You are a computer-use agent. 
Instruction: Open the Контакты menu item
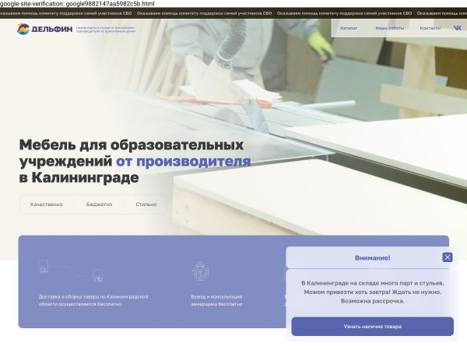[430, 28]
